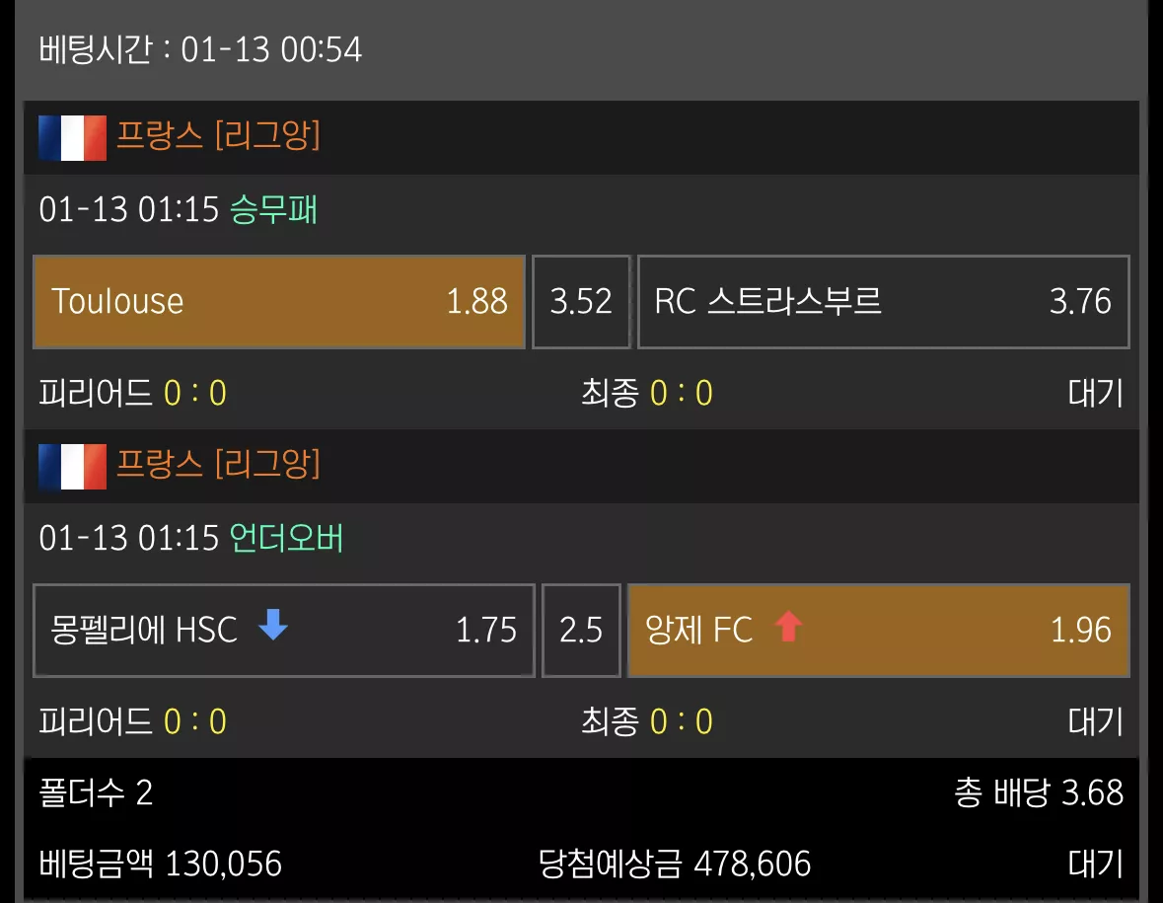1163x903 pixels.
Task: Choose the 몽펠리에 HSC 1.75 under option
Action: point(284,631)
